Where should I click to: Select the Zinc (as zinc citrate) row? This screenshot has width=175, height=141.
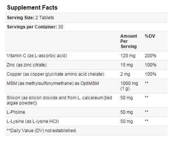86,65
